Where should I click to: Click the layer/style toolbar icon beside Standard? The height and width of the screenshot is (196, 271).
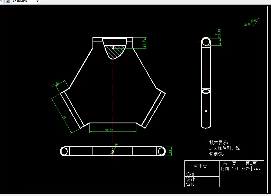coord(8,1)
